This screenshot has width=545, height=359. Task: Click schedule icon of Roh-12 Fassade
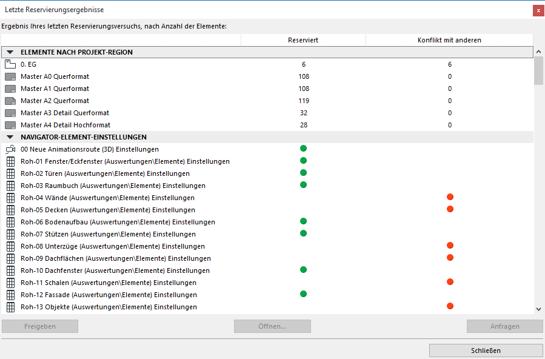pyautogui.click(x=11, y=295)
